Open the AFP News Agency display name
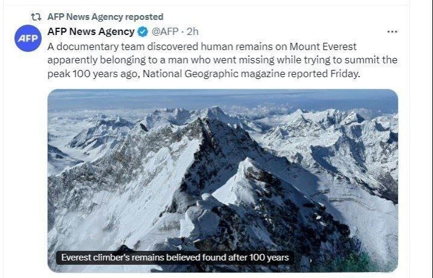 tap(91, 31)
